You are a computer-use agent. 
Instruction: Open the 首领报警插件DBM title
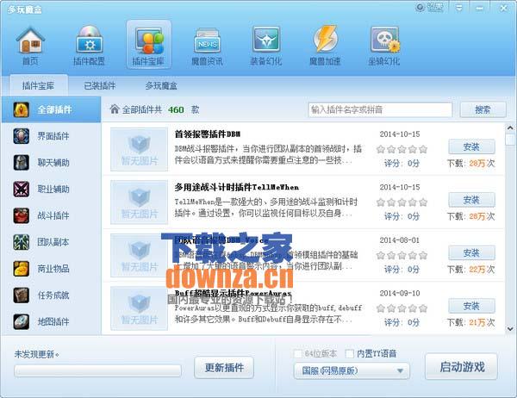tap(208, 134)
